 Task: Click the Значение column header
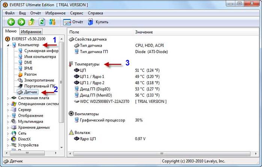click(144, 32)
